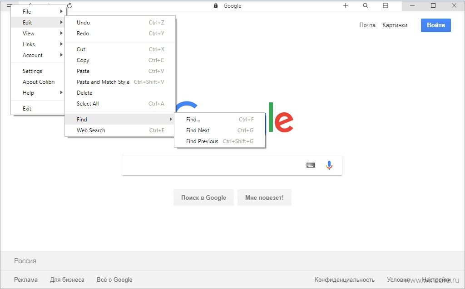The image size is (465, 289).
Task: Choose Find... from the Find submenu
Action: [219, 120]
